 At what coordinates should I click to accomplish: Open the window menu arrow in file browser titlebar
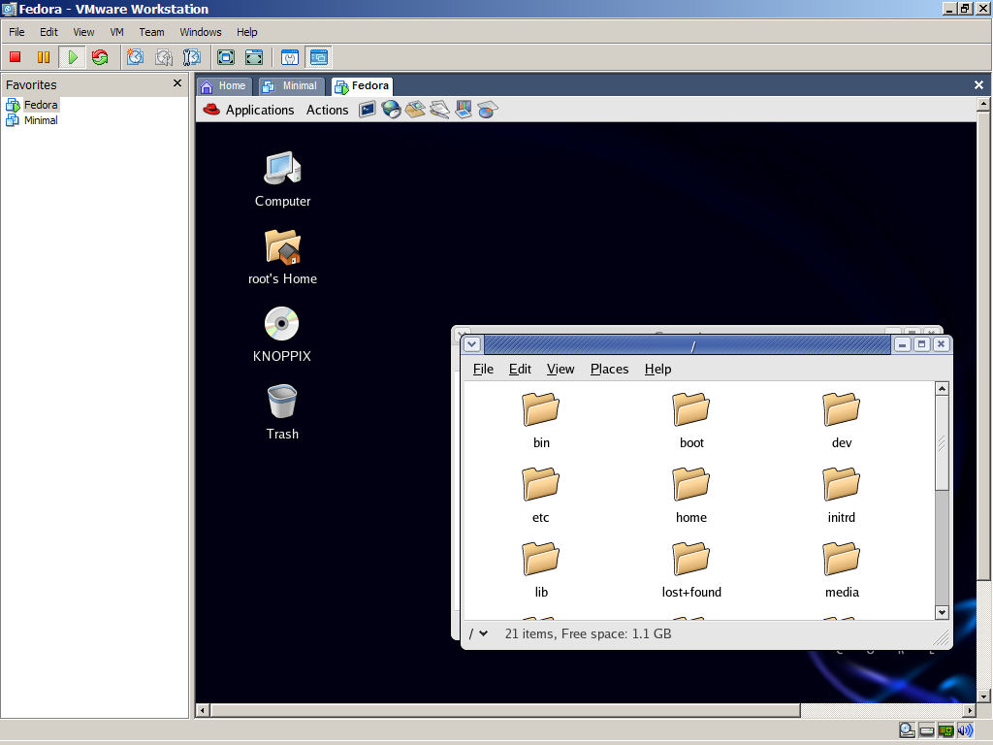point(472,344)
